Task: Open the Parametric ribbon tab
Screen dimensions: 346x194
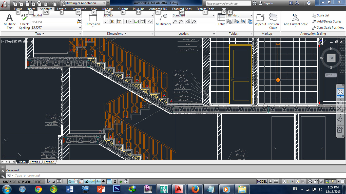Action: 79,9
